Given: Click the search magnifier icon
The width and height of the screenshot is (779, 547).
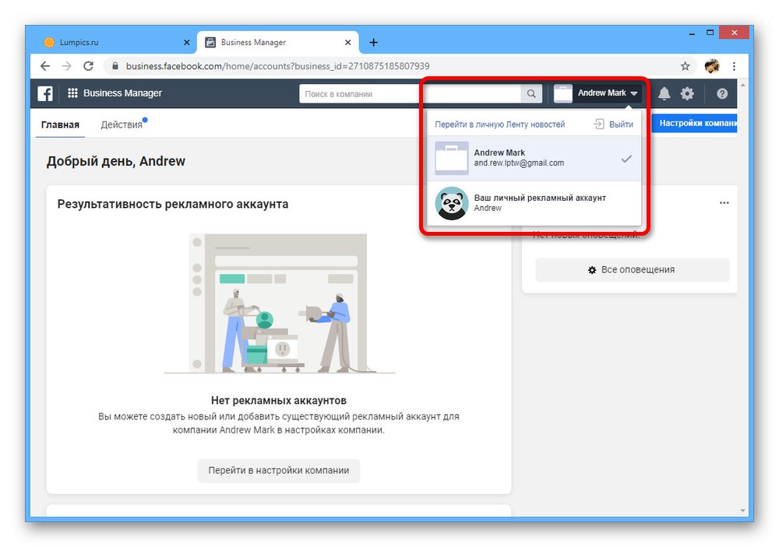Looking at the screenshot, I should (531, 94).
